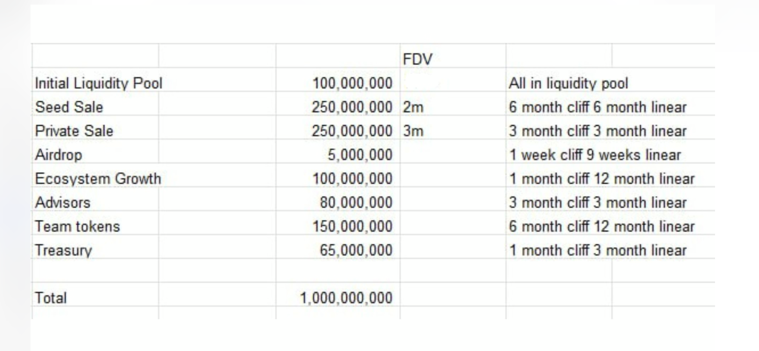Click '1 month cliff 12 month linear' cell
This screenshot has height=351, width=759.
point(602,179)
